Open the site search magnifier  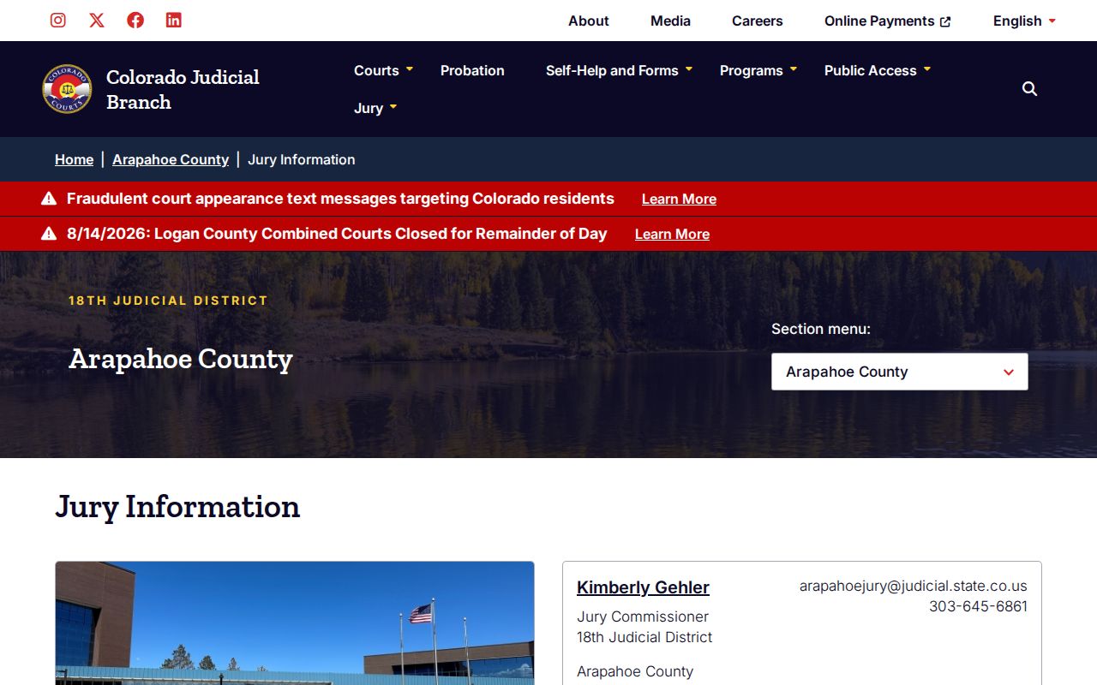[x=1029, y=89]
